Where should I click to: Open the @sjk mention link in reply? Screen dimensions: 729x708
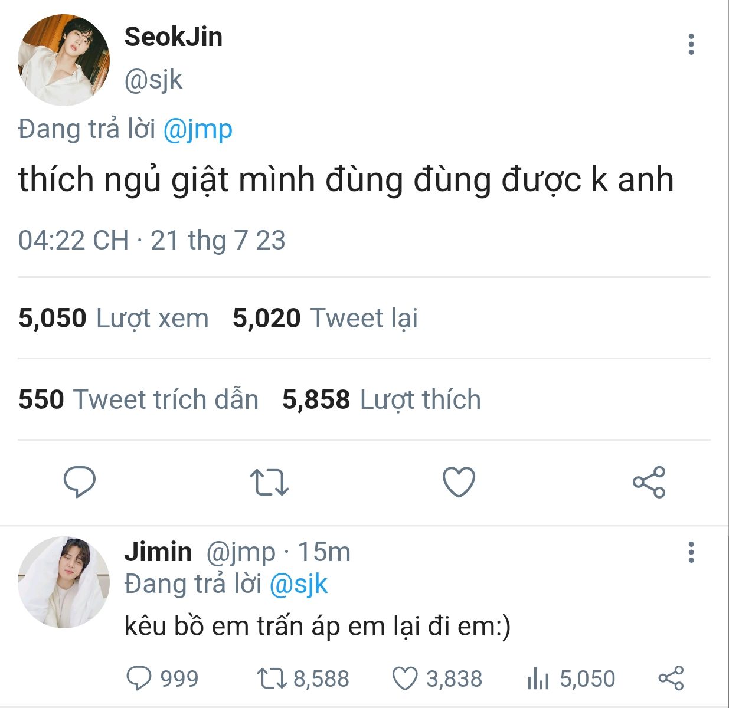point(299,584)
